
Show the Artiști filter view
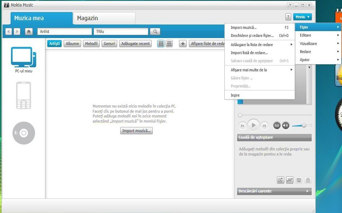coord(54,44)
